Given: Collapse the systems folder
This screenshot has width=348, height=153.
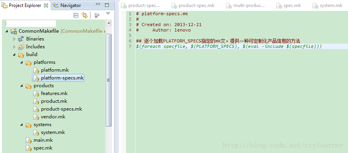Looking at the screenshot, I should [x=21, y=125].
